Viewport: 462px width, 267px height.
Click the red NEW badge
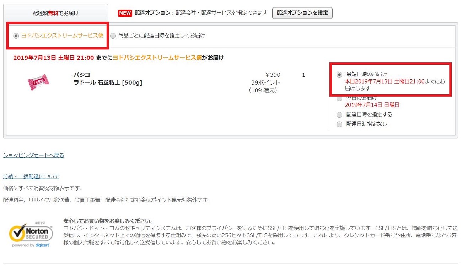coord(125,13)
